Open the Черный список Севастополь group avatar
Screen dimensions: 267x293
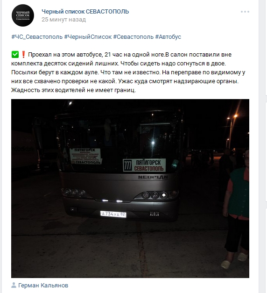pos(23,15)
